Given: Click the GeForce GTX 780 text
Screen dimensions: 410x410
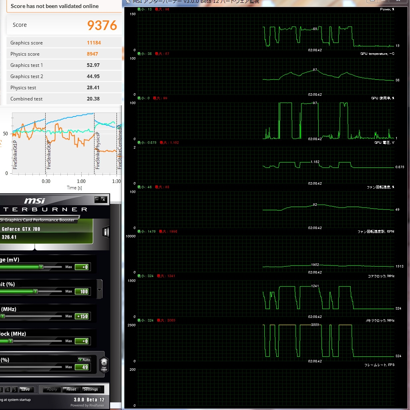Looking at the screenshot, I should (21, 229).
